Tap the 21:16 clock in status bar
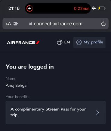Screen dimensions: 111x131 14,8
